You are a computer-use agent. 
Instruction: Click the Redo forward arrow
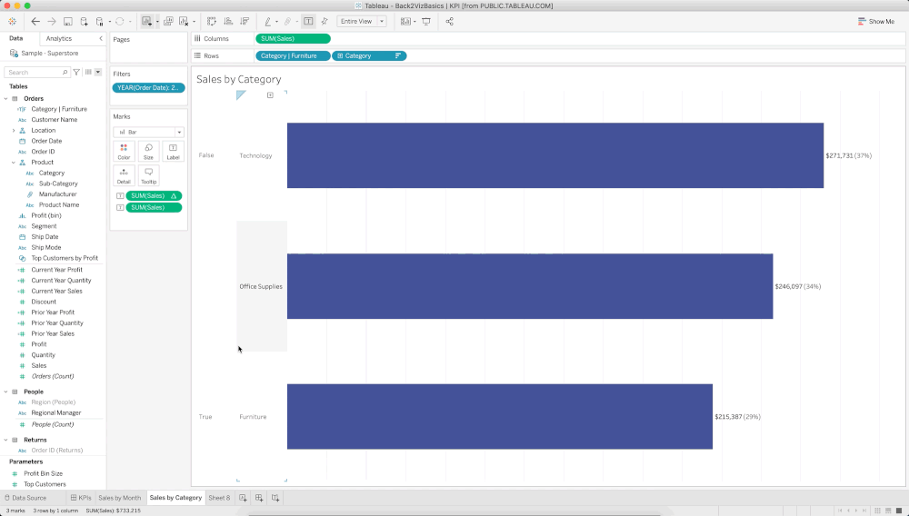[x=52, y=22]
